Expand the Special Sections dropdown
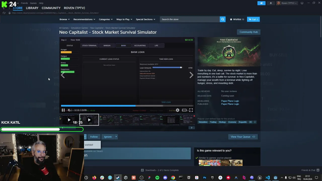This screenshot has width=322, height=181. [145, 19]
